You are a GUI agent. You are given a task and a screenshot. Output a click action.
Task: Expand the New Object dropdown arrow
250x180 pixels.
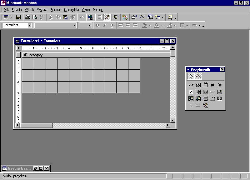(162, 17)
